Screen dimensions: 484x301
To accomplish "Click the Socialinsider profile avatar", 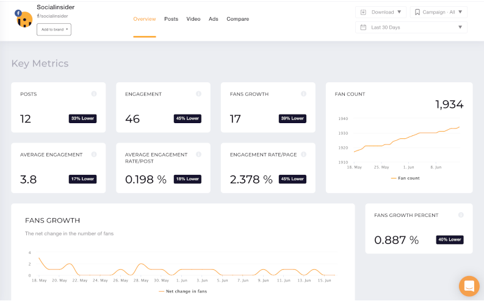I will click(x=24, y=19).
